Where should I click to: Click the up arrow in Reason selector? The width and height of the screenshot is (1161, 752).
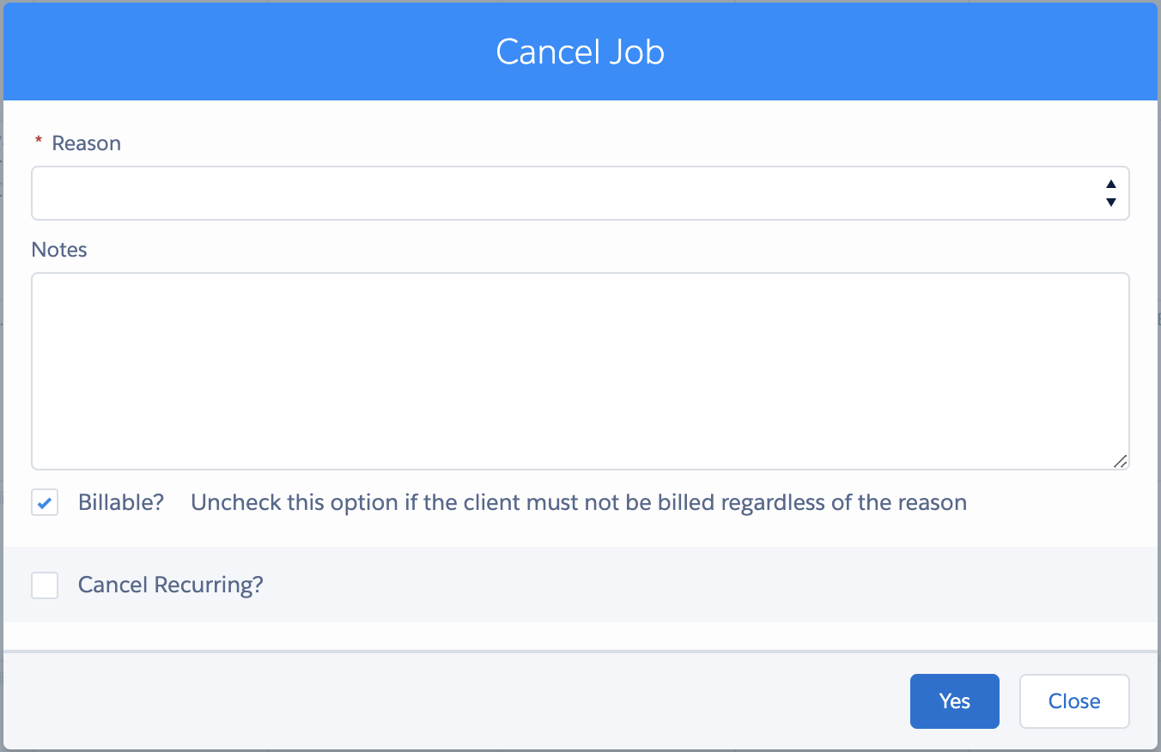point(1110,184)
